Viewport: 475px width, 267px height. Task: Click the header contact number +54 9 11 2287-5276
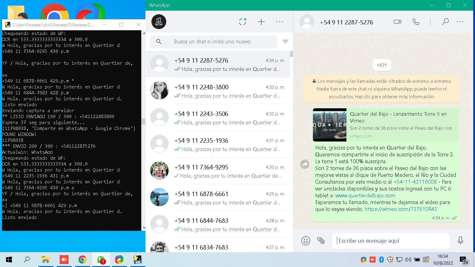346,22
